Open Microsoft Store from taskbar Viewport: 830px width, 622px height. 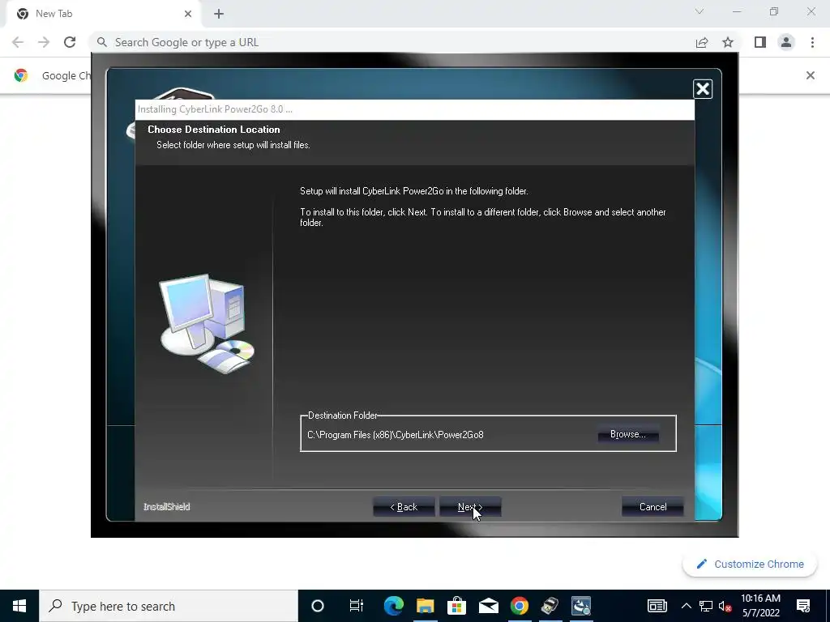coord(456,606)
